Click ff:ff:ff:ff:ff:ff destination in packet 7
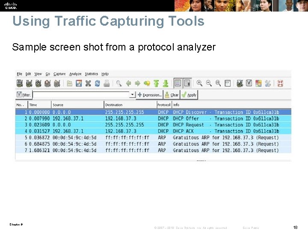308x231 pixels. [127, 150]
